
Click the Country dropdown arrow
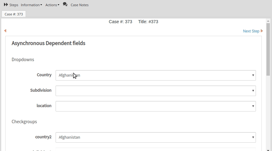tap(253, 75)
